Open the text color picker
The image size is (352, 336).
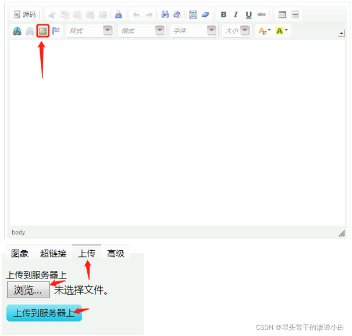[x=265, y=31]
